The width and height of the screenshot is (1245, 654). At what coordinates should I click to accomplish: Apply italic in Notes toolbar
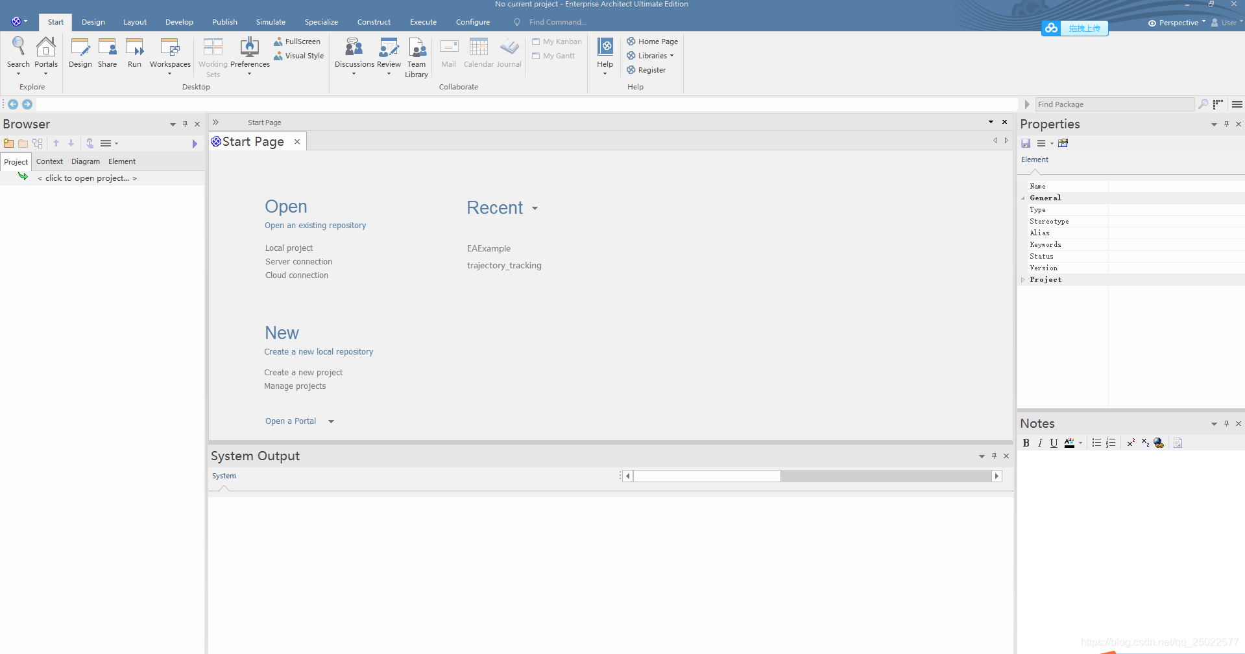pyautogui.click(x=1040, y=443)
